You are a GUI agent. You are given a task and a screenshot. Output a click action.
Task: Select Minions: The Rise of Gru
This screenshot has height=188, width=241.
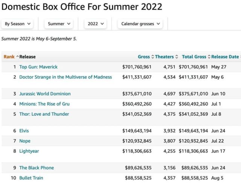click(x=44, y=104)
